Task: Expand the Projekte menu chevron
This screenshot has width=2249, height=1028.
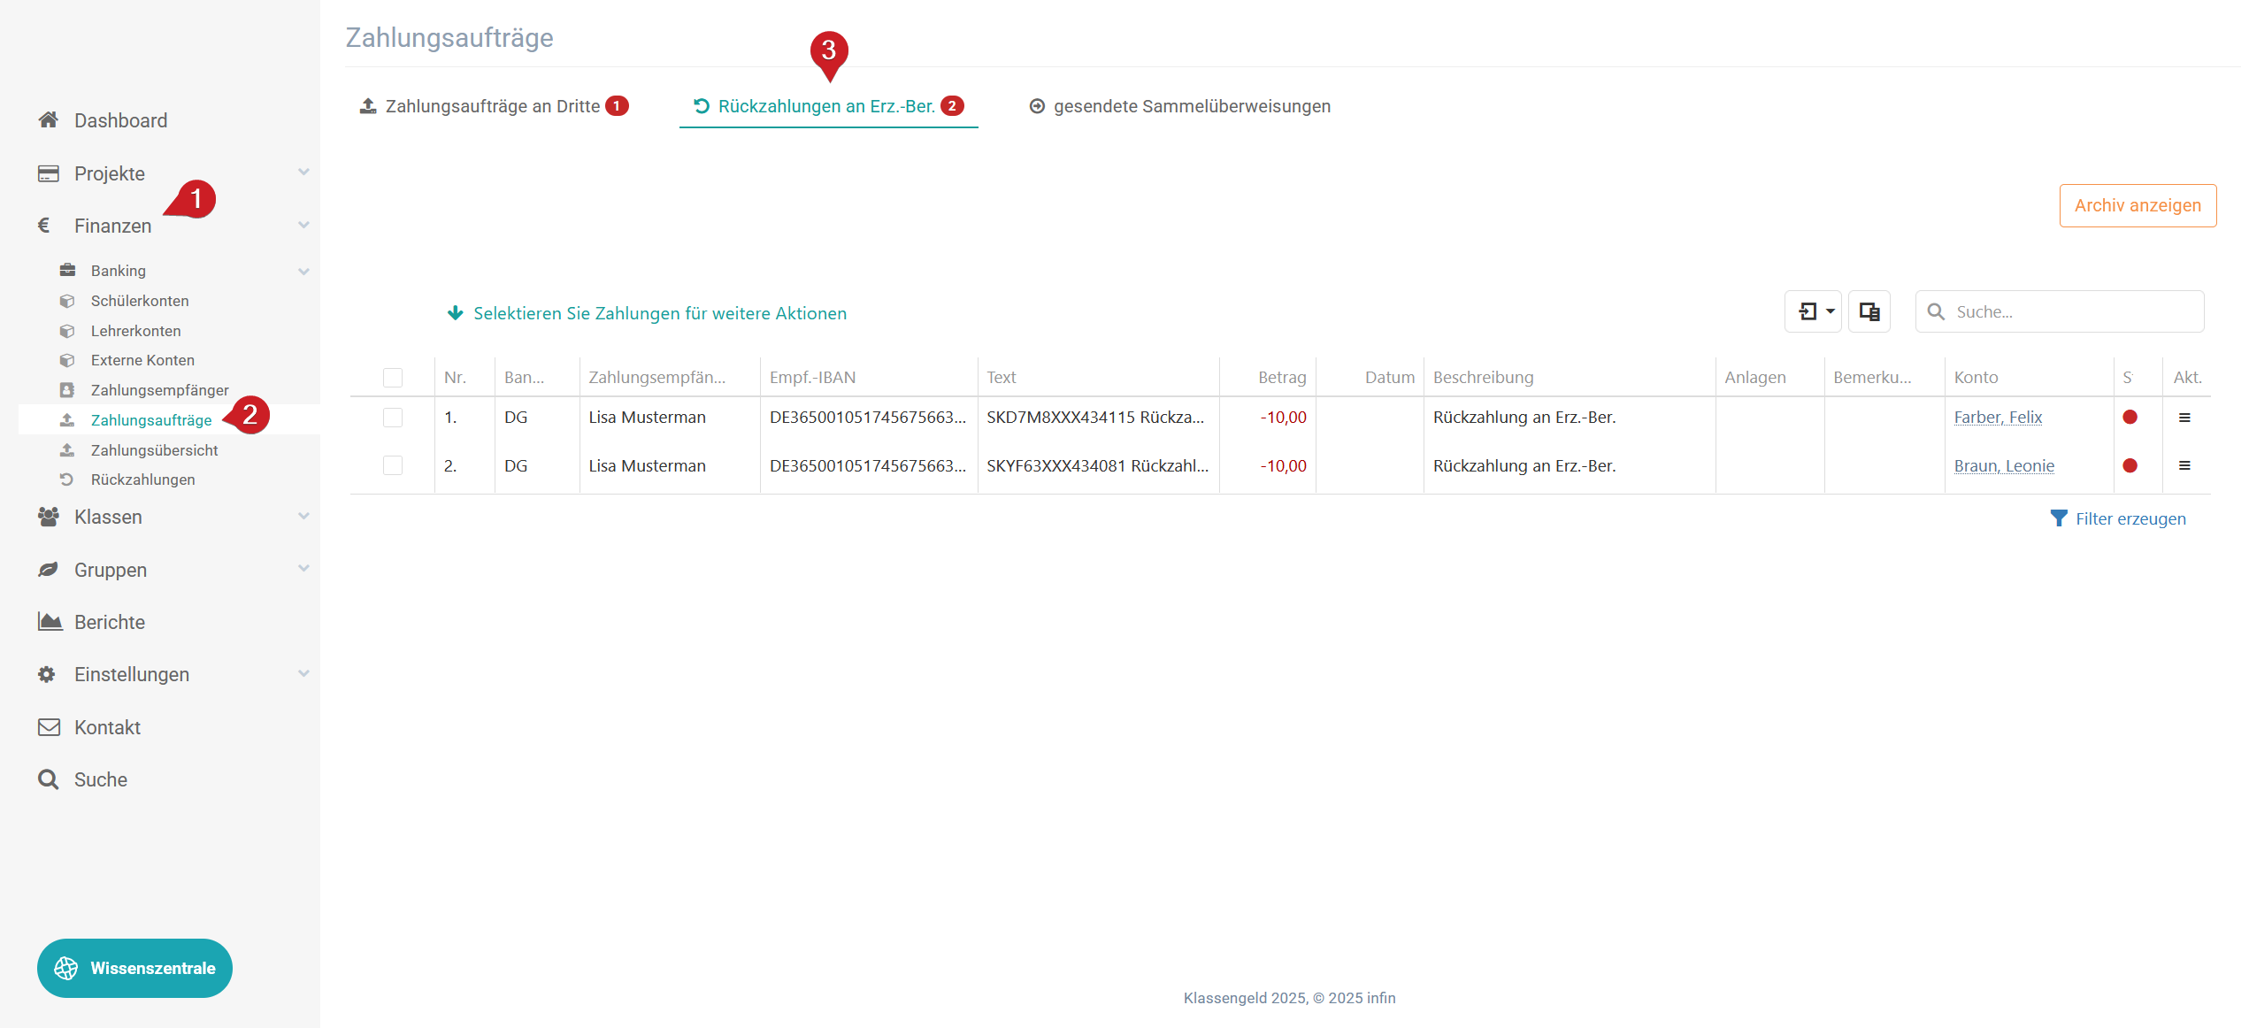Action: (x=303, y=173)
